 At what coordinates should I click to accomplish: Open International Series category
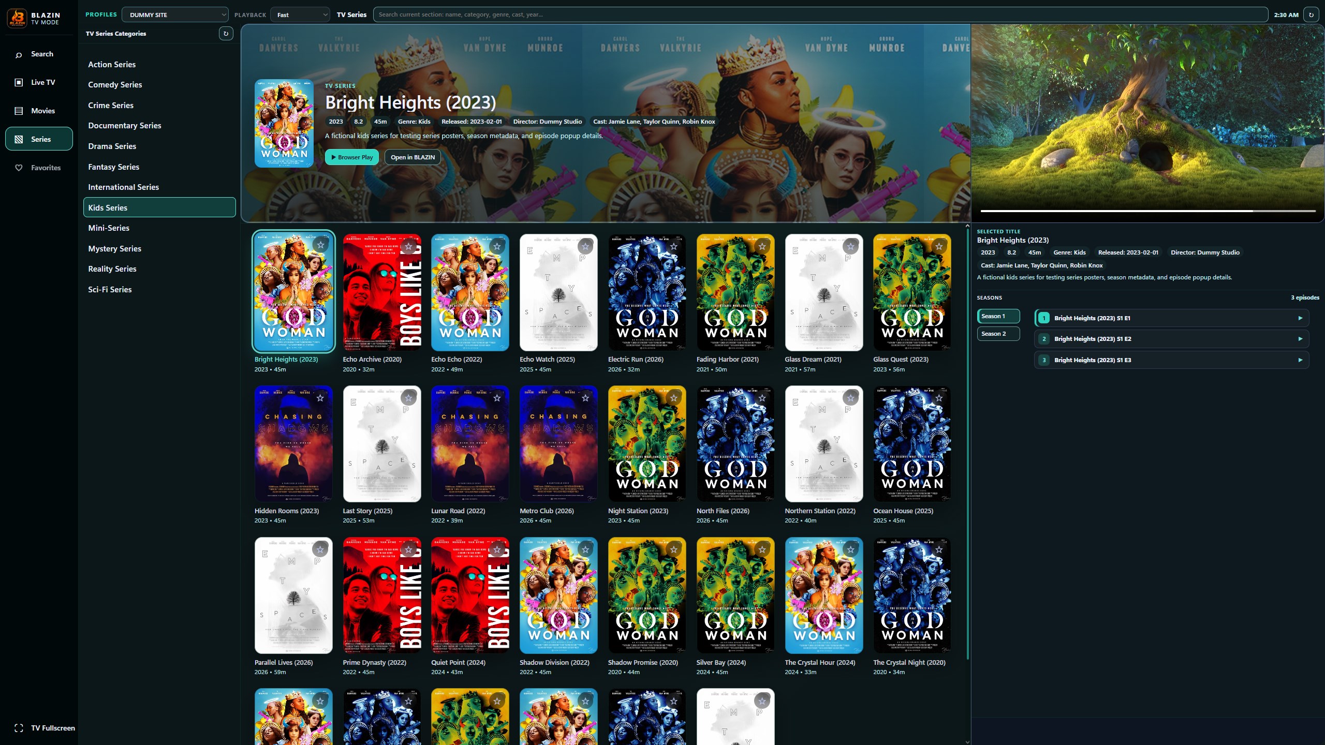point(159,187)
